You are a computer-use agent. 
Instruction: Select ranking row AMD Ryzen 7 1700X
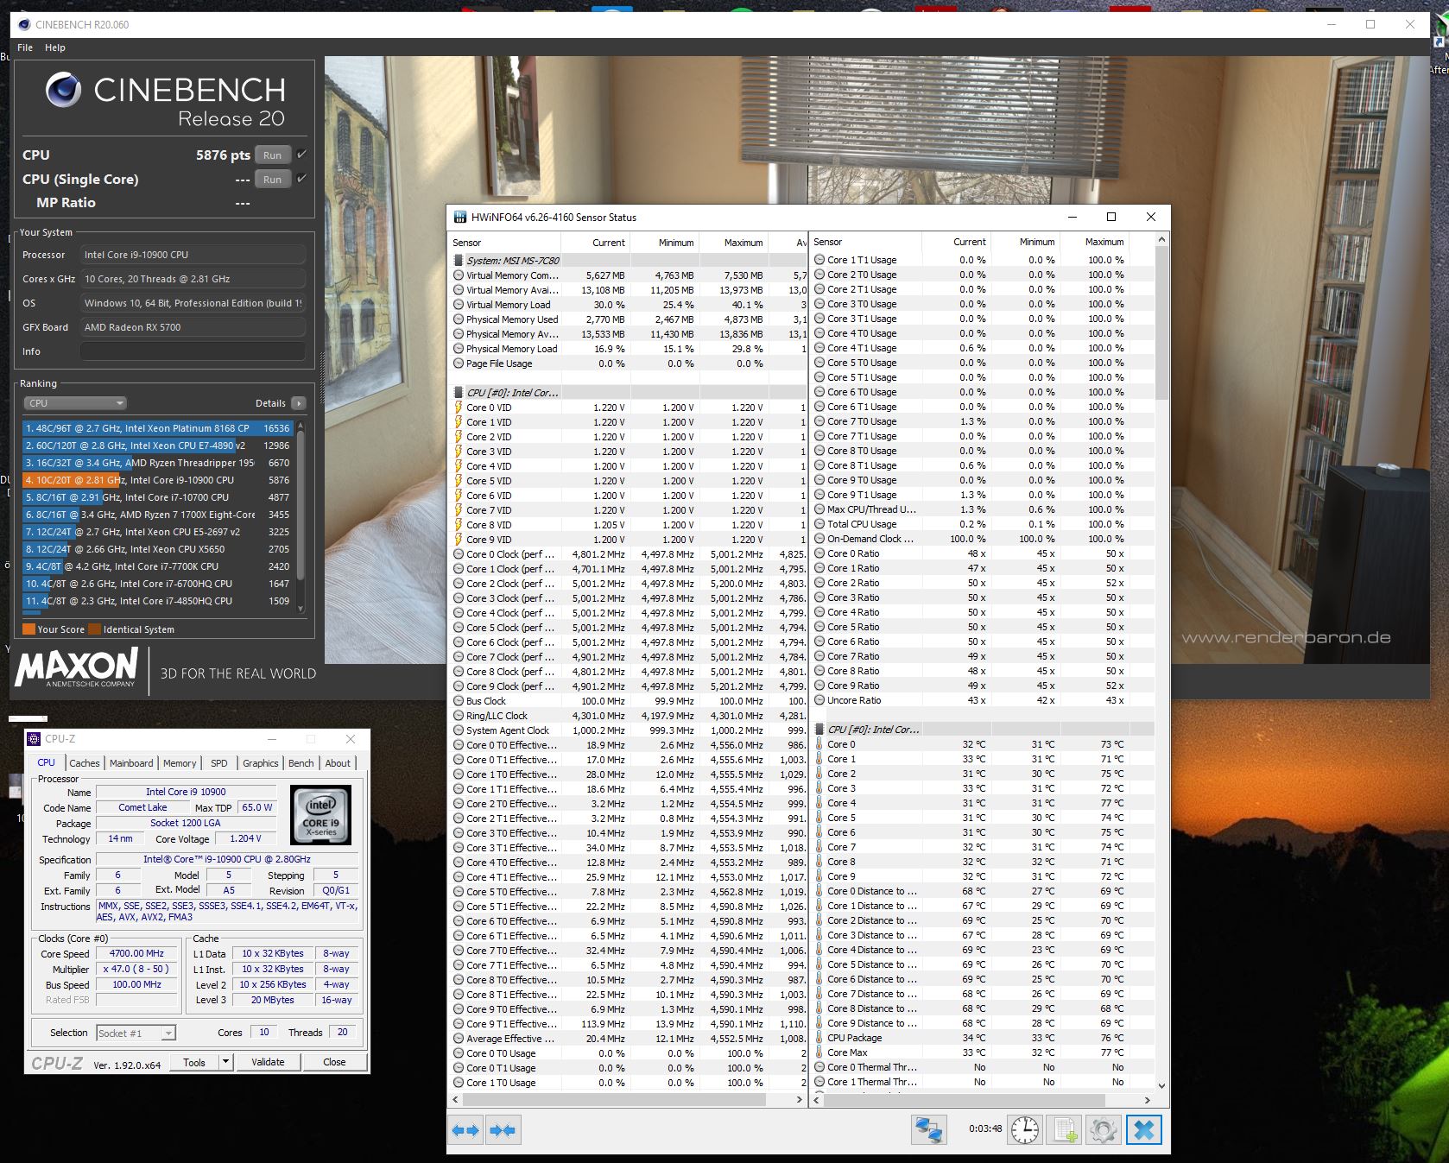[158, 515]
